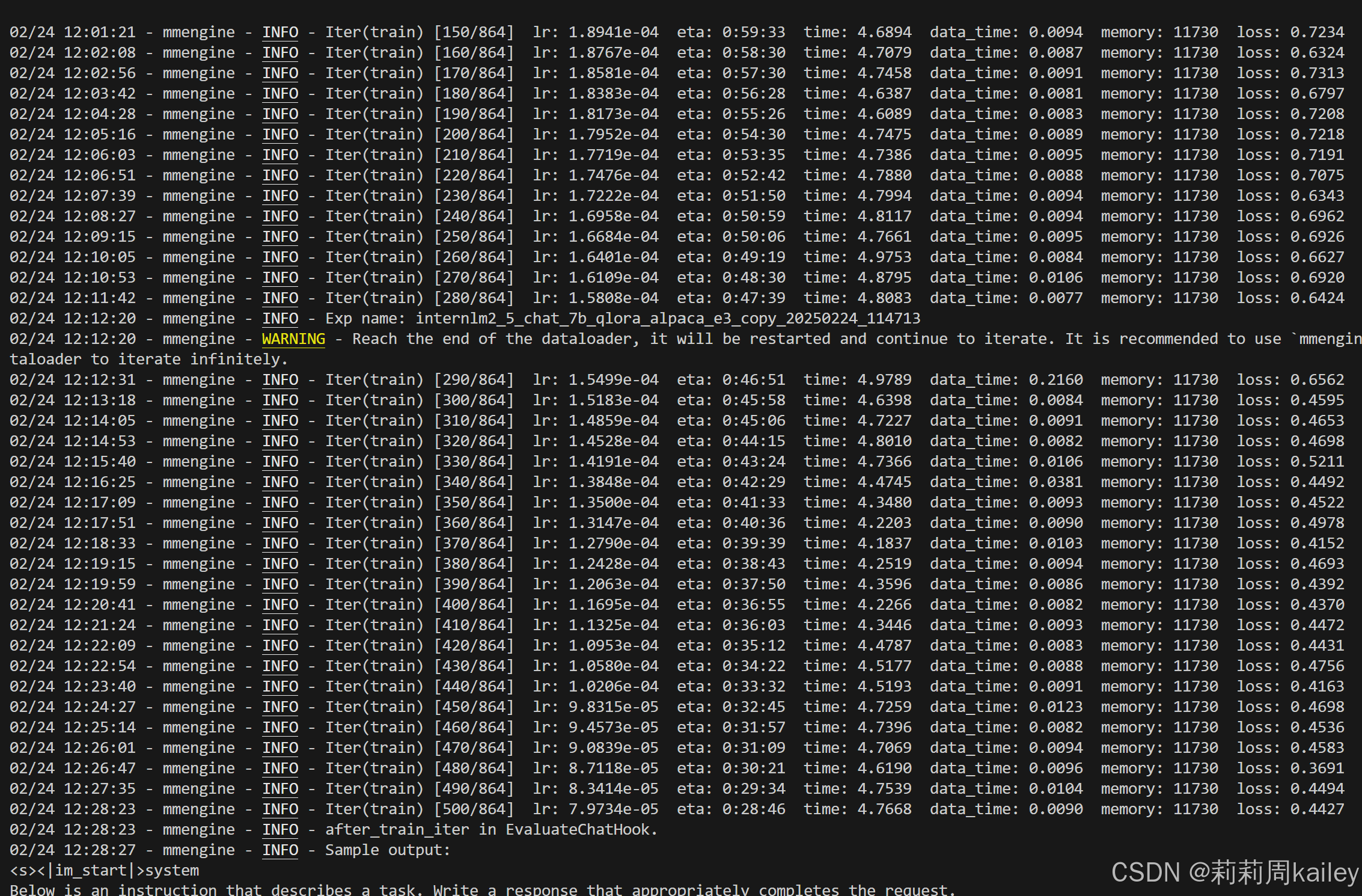
Task: Click INFO on the 150/864 iteration line
Action: pyautogui.click(x=280, y=32)
